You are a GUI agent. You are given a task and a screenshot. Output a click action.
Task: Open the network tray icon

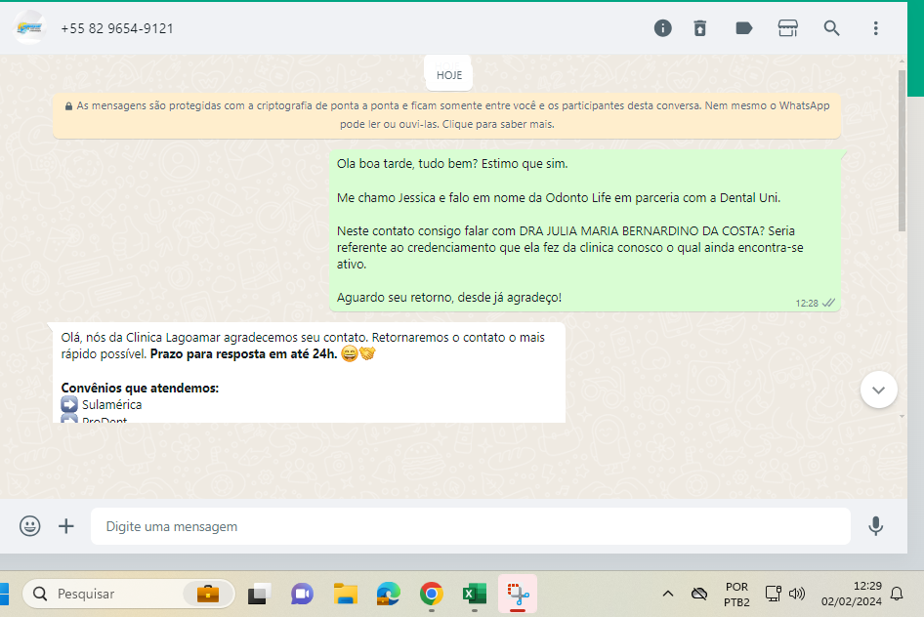[x=773, y=594]
